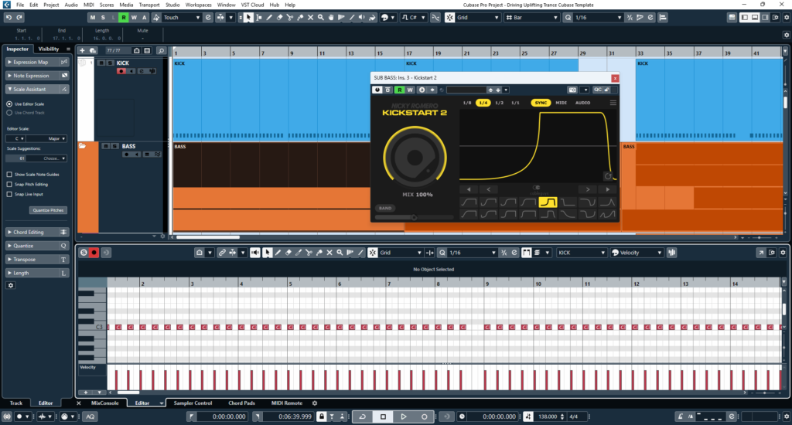Select the Erase tool in main toolbar
792x425 pixels.
click(x=279, y=18)
